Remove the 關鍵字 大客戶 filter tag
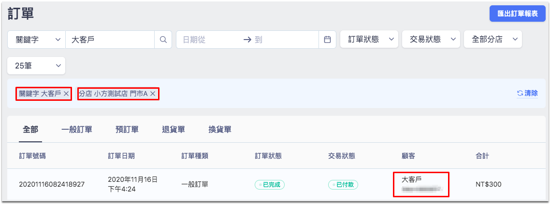Screen dimensions: 550x205 click(66, 94)
